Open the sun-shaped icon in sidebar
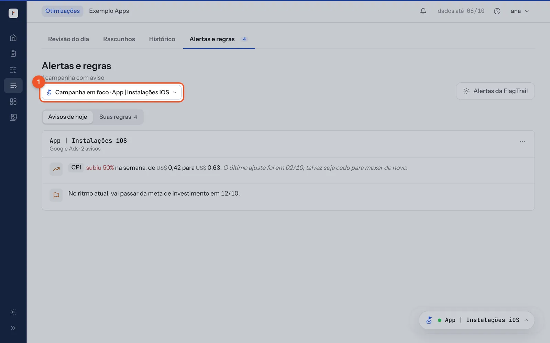 pyautogui.click(x=13, y=312)
